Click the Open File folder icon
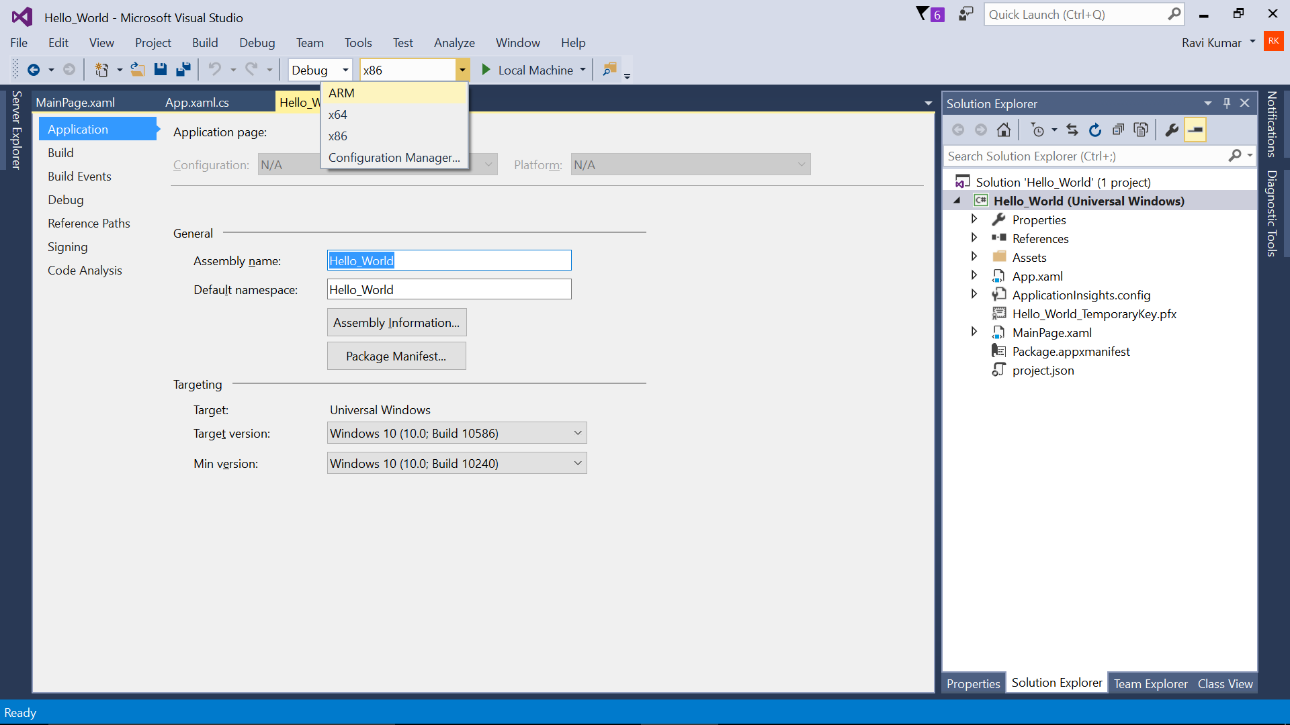The height and width of the screenshot is (725, 1290). coord(138,70)
